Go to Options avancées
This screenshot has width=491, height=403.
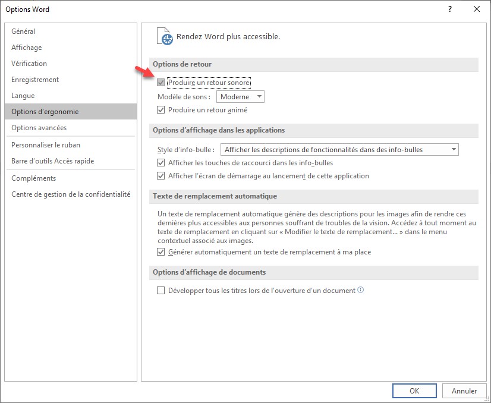(x=39, y=128)
